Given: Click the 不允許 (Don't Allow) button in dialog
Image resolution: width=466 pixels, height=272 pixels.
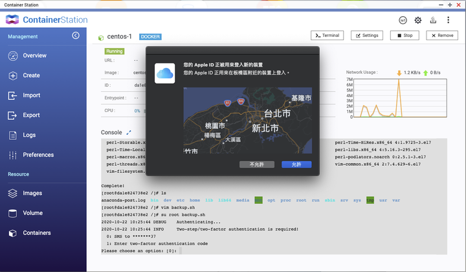Looking at the screenshot, I should pos(257,164).
